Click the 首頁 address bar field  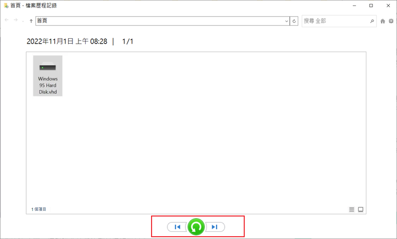click(x=160, y=21)
